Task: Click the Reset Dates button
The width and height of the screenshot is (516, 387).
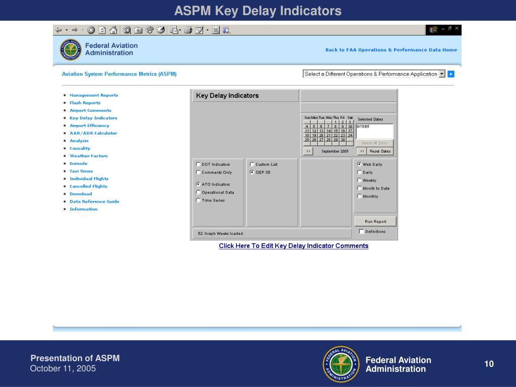Action: pos(380,151)
